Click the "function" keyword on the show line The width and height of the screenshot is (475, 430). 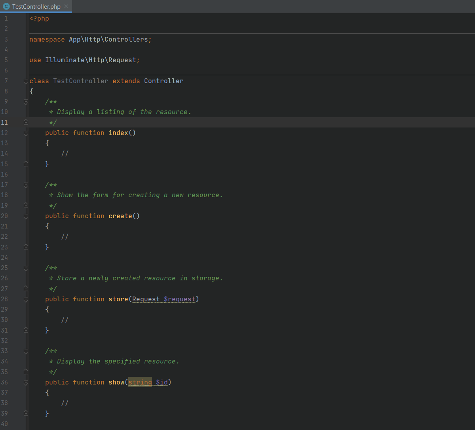pos(89,382)
